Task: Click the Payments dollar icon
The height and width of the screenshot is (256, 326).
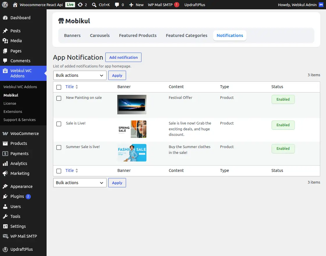Action: 5,154
